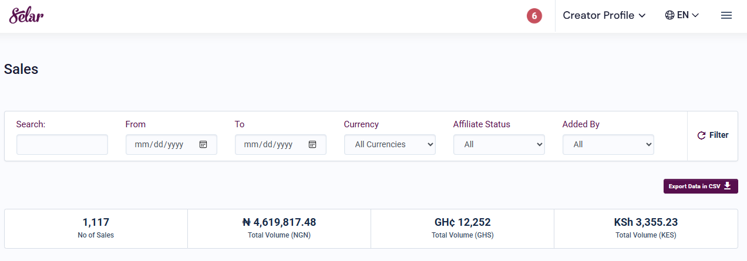Click the Sales page heading

pos(21,69)
